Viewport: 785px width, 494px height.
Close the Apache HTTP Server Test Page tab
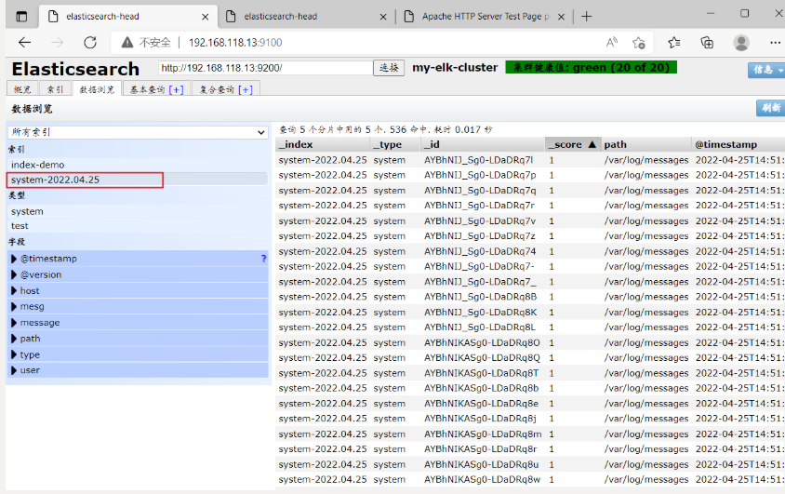(561, 17)
